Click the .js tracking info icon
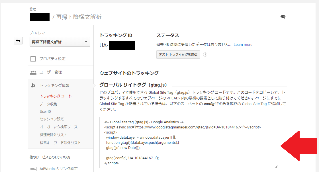Viewport: 319px width, 172px height. pos(33,85)
